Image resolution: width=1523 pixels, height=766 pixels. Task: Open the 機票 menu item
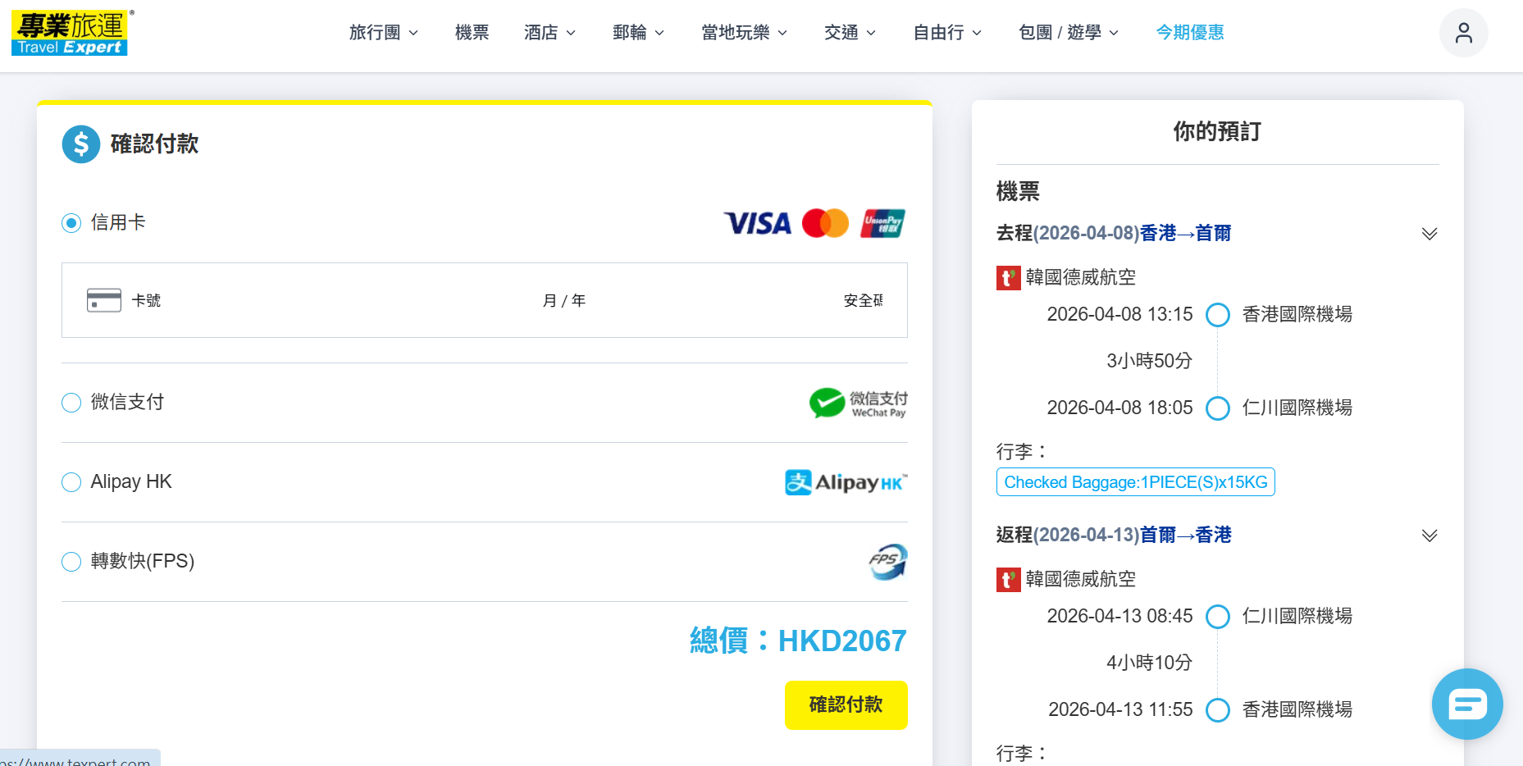click(472, 33)
